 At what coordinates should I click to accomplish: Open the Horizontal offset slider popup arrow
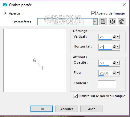point(118,47)
